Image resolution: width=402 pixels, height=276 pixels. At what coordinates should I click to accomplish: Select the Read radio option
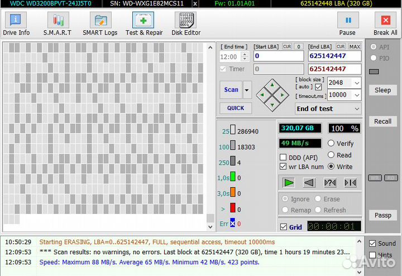point(331,155)
